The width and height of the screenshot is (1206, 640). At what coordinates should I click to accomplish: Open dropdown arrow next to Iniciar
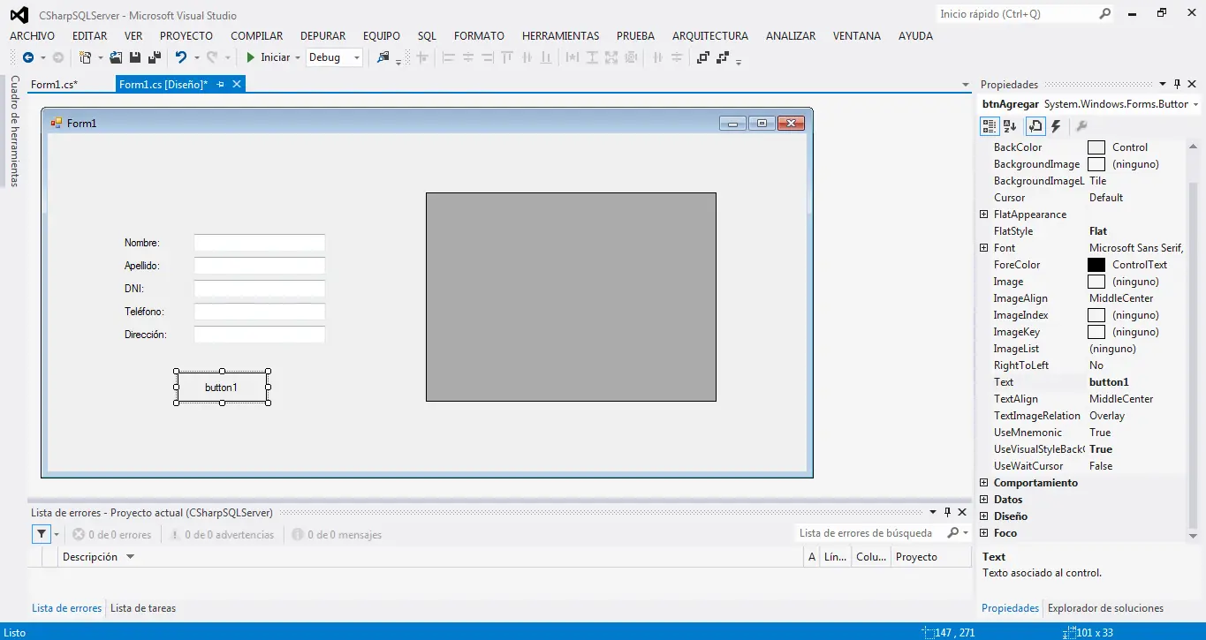click(x=297, y=58)
